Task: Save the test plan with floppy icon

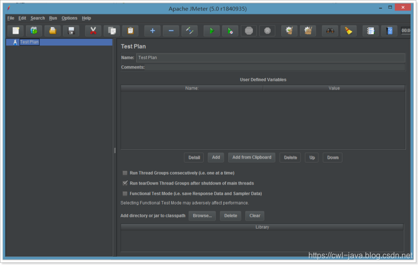Action: coord(71,30)
